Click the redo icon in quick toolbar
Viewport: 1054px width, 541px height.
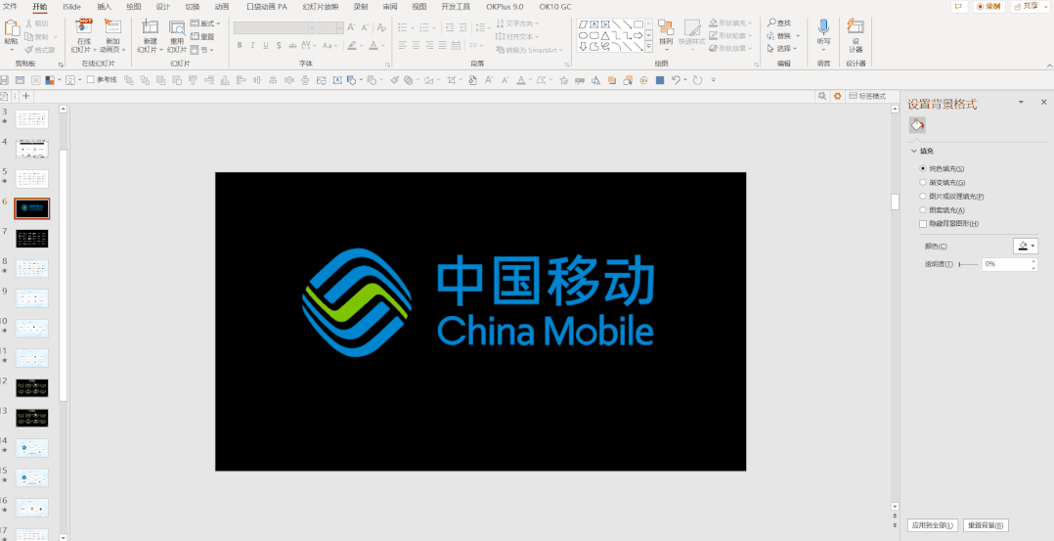pos(698,80)
